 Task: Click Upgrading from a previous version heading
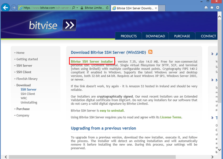point(103,128)
